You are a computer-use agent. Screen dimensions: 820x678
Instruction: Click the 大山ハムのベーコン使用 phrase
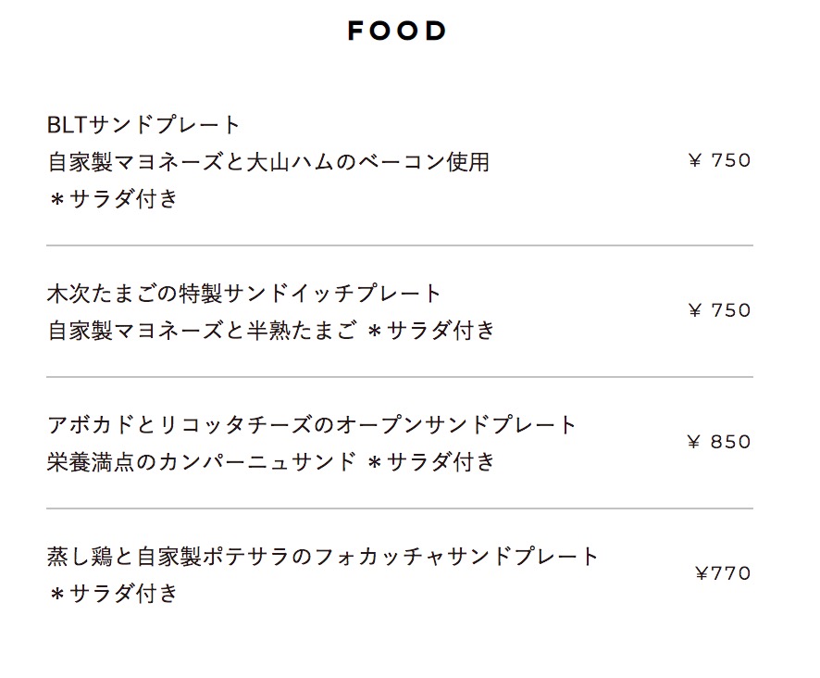[368, 163]
